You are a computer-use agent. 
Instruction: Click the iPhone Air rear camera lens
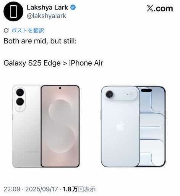tap(109, 94)
